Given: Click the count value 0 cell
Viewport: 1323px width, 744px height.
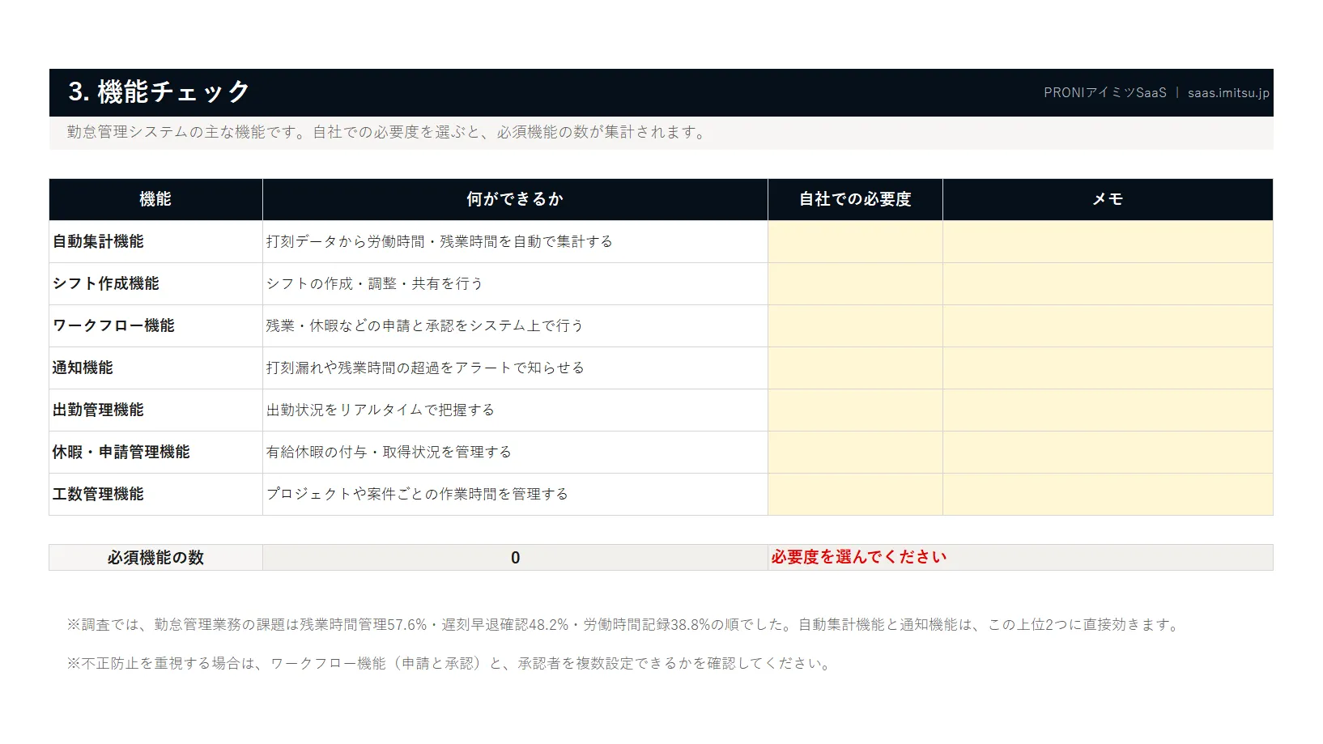Looking at the screenshot, I should tap(515, 558).
